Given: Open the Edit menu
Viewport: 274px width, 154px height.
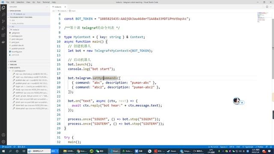Looking at the screenshot, I should click(13, 2).
